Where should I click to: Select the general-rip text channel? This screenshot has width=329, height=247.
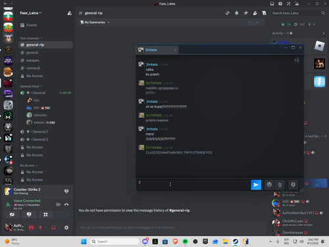pos(45,45)
